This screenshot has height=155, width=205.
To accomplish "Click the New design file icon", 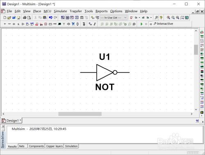I will coord(5,18).
